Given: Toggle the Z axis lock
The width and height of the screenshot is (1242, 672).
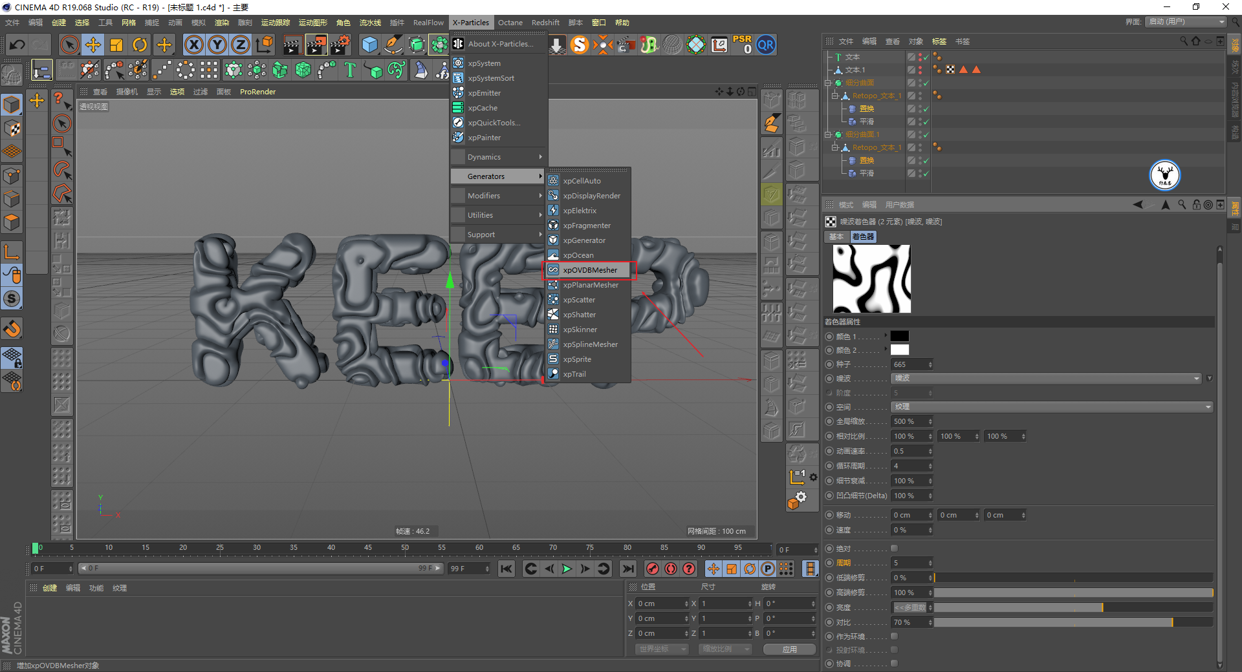Looking at the screenshot, I should click(241, 45).
